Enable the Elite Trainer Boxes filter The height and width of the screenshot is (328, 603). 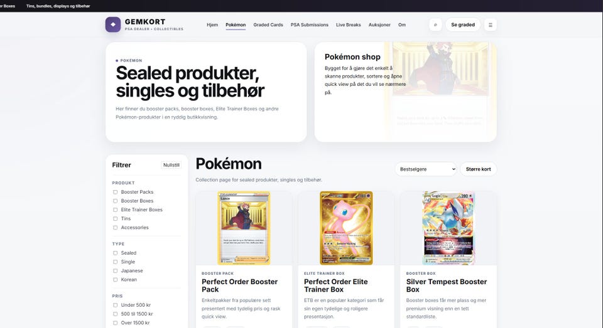115,209
